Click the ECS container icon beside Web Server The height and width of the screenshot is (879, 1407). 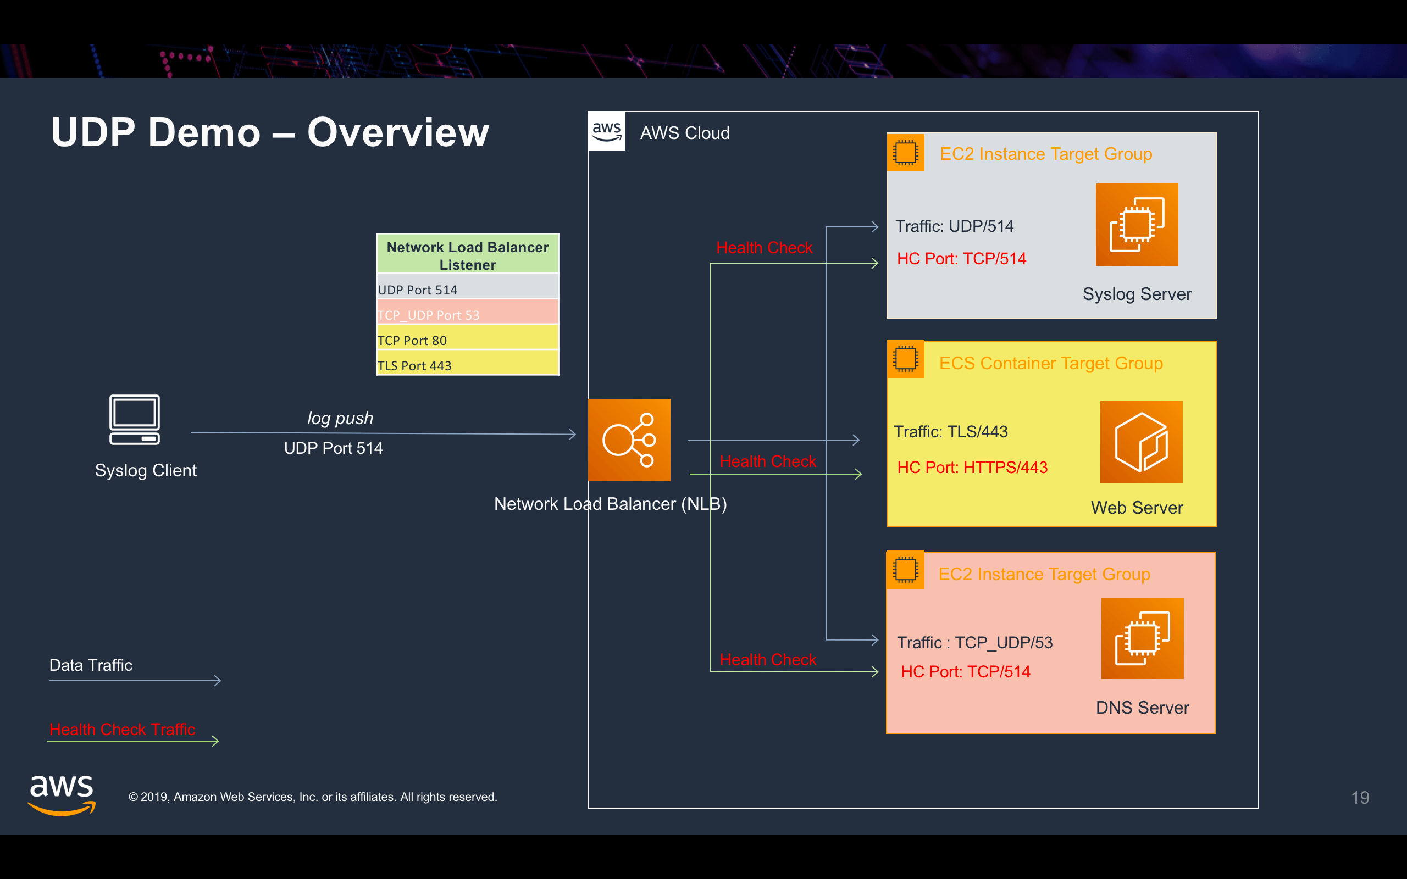tap(1142, 443)
